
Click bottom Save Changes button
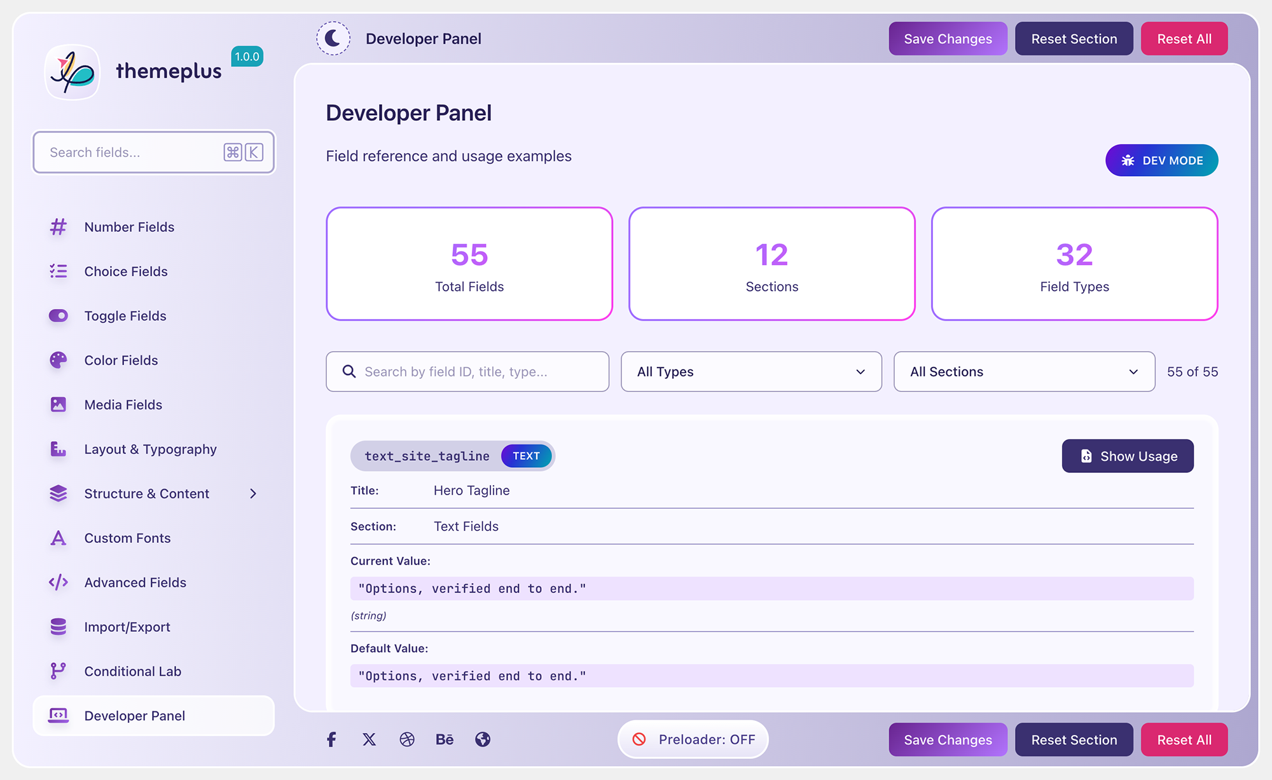pos(948,739)
